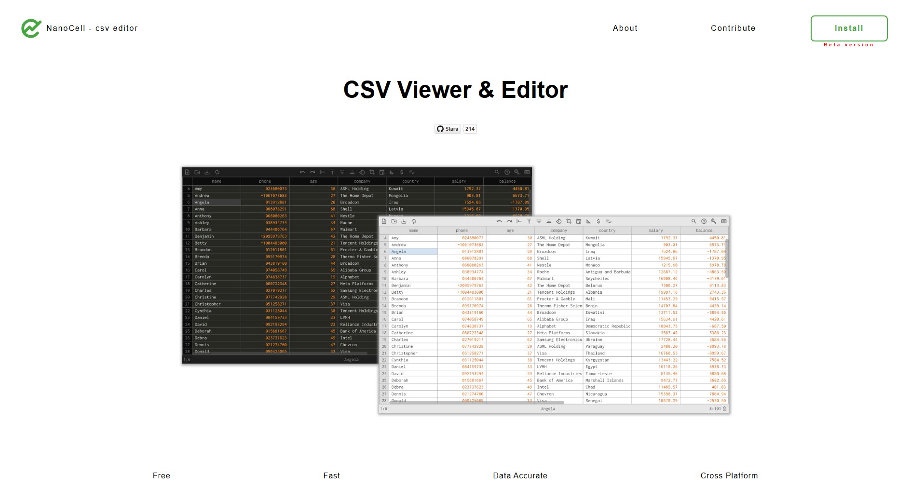
Task: Click the NanoCell green logo icon
Action: point(31,28)
